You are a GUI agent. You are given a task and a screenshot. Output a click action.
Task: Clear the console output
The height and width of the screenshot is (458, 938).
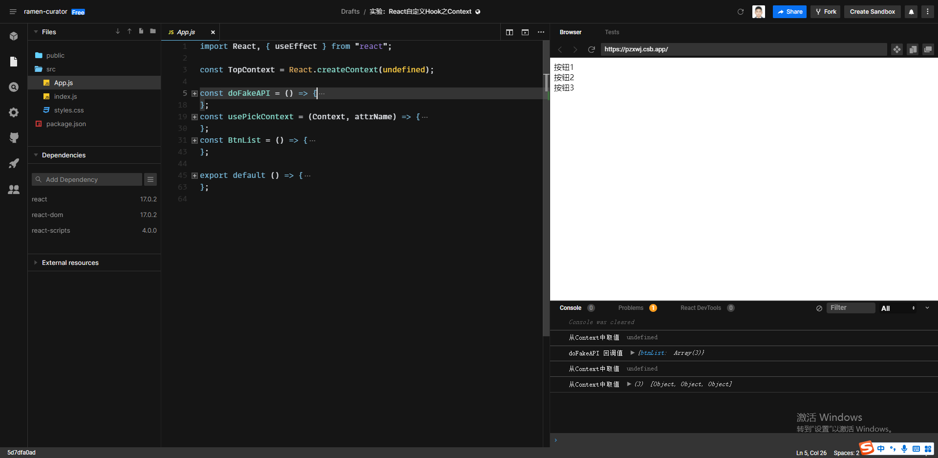tap(819, 308)
